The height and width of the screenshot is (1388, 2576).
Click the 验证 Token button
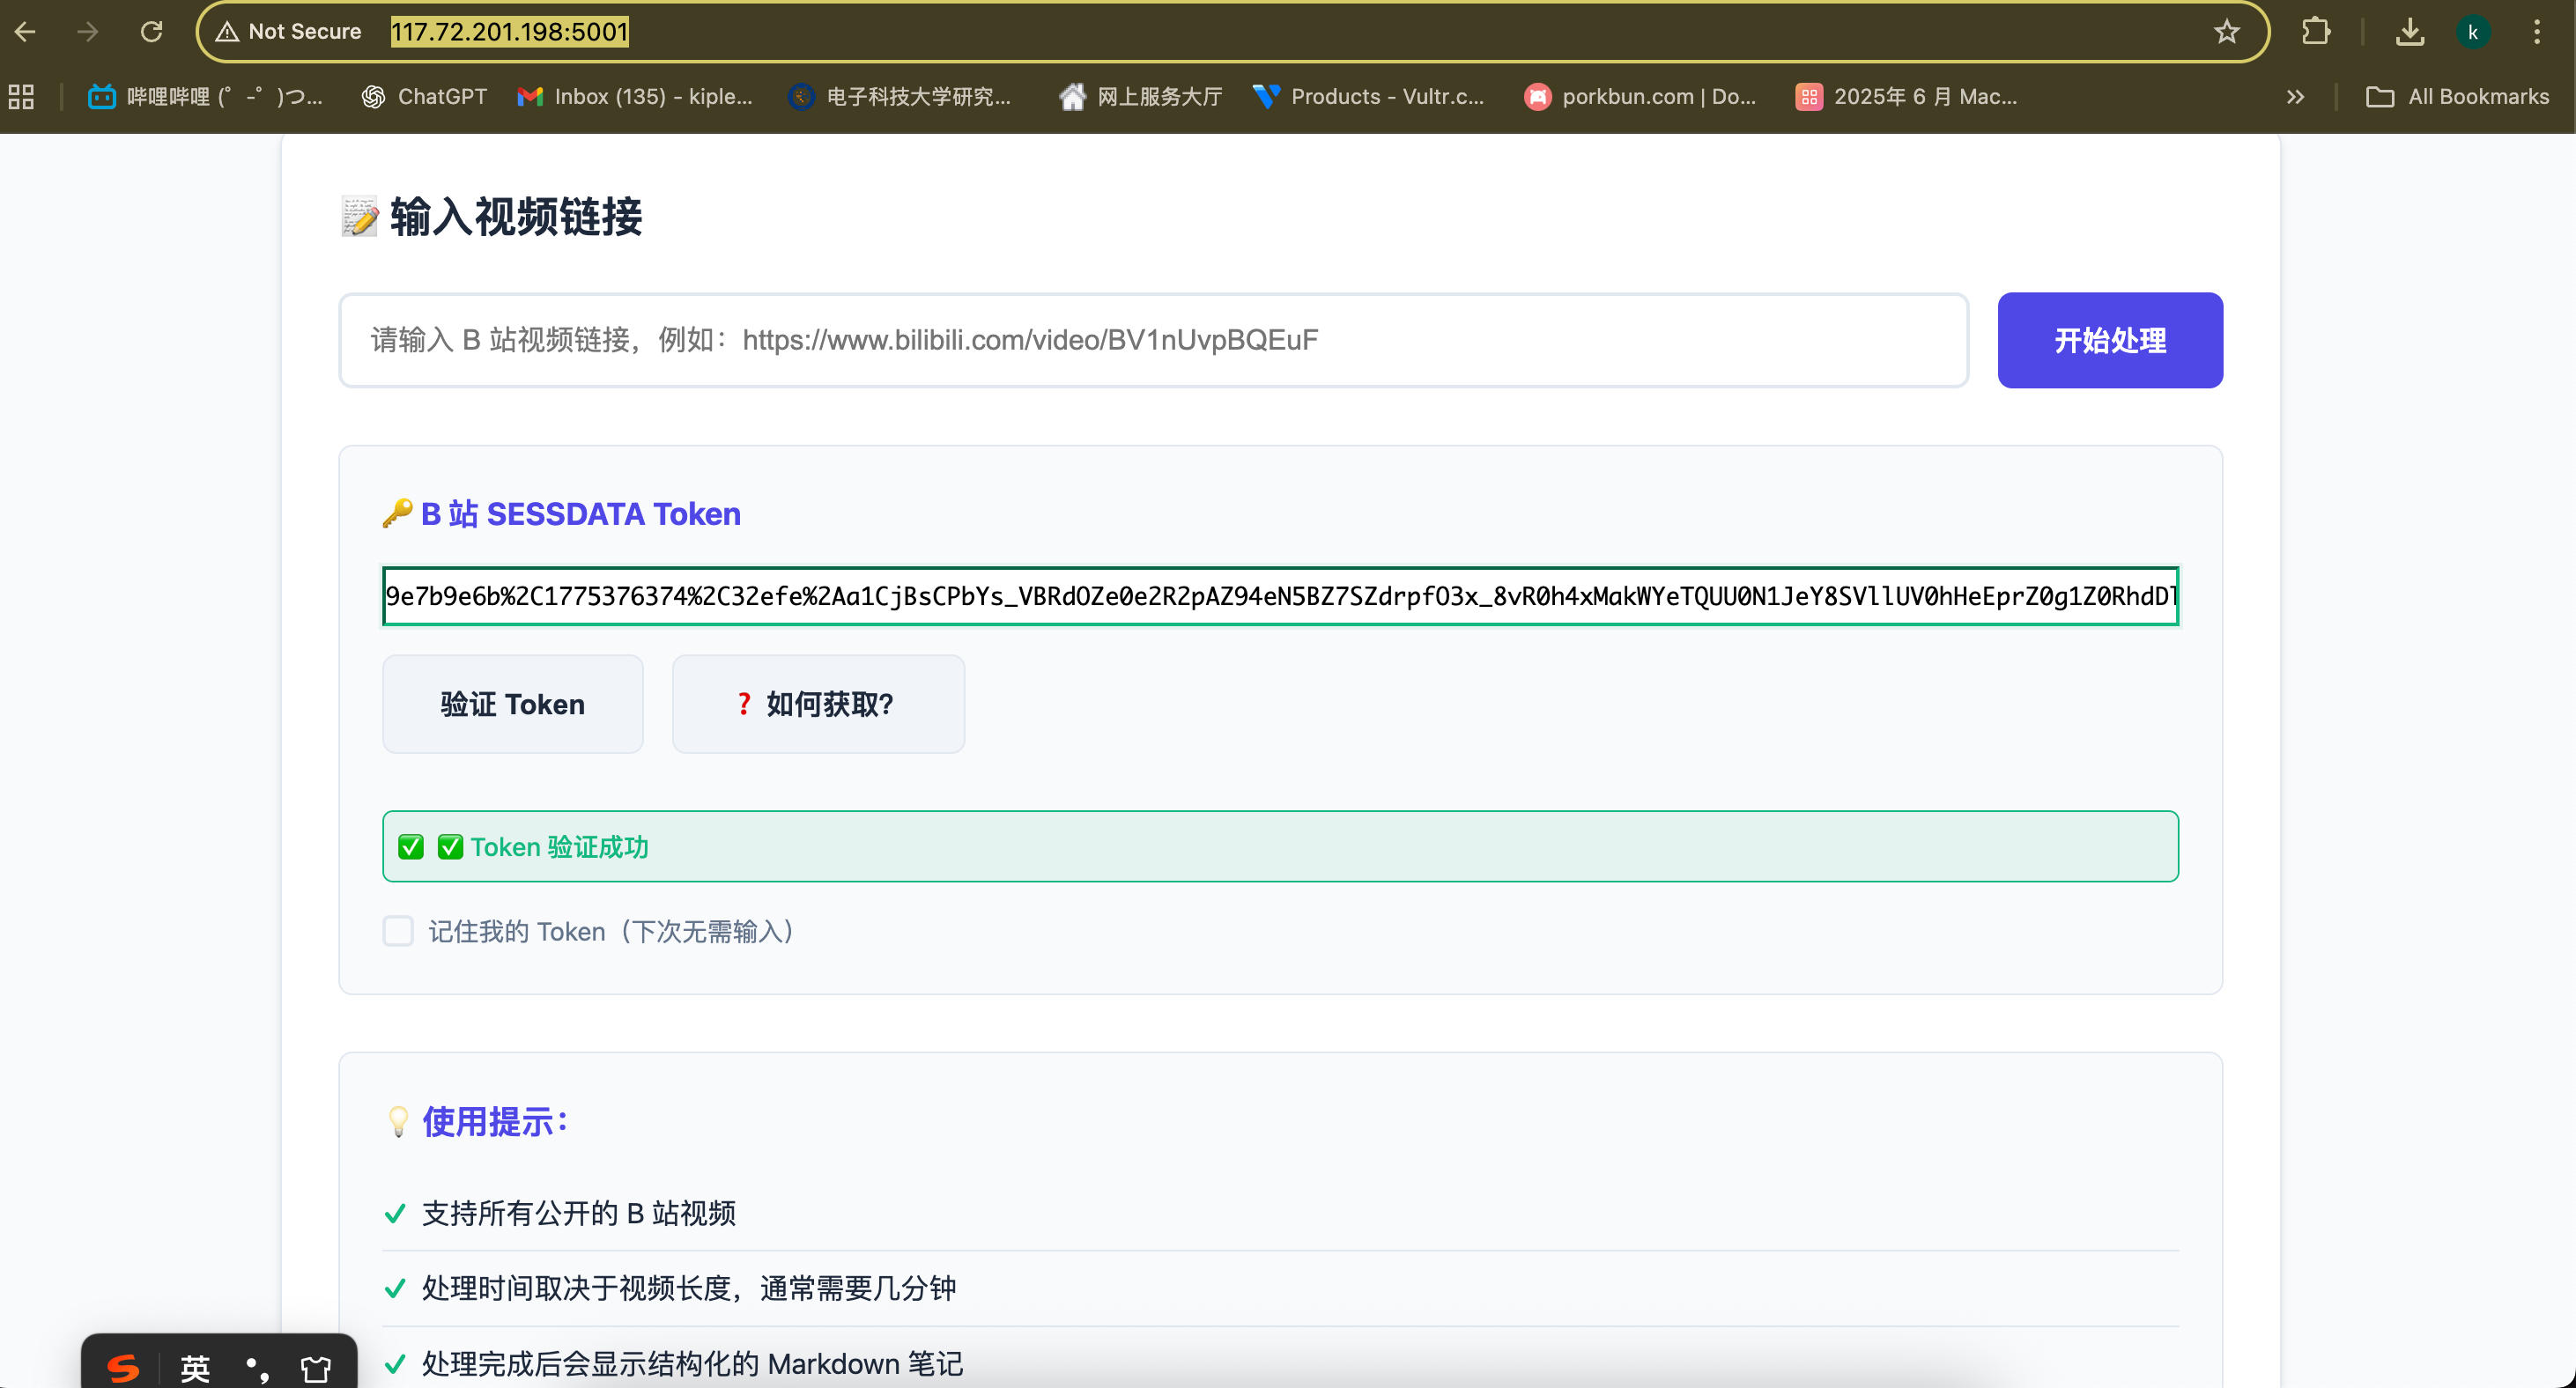(512, 704)
